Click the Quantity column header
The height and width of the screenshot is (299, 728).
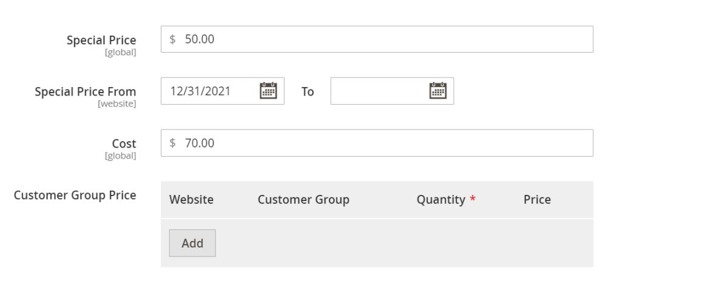pyautogui.click(x=440, y=200)
